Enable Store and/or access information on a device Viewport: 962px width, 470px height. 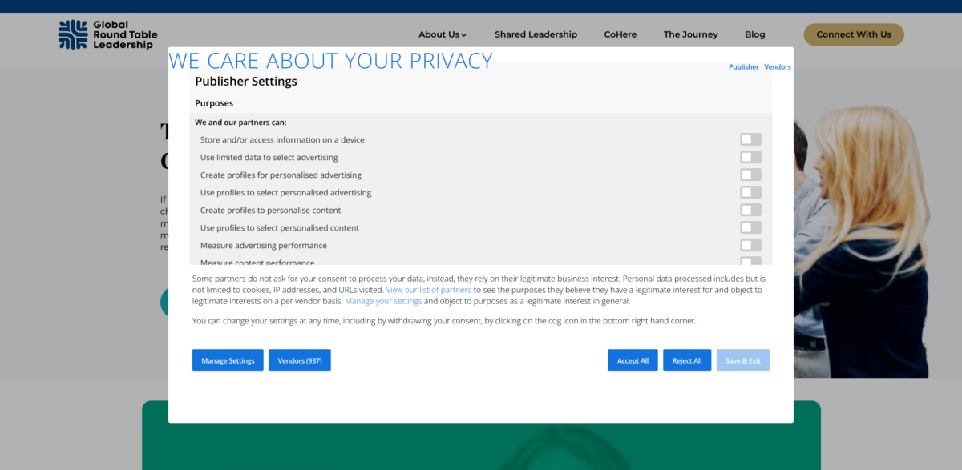(750, 140)
